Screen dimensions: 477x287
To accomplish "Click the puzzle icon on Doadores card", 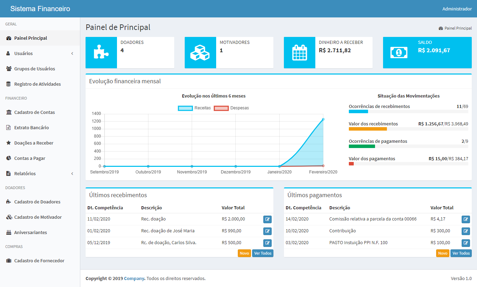I will [101, 53].
